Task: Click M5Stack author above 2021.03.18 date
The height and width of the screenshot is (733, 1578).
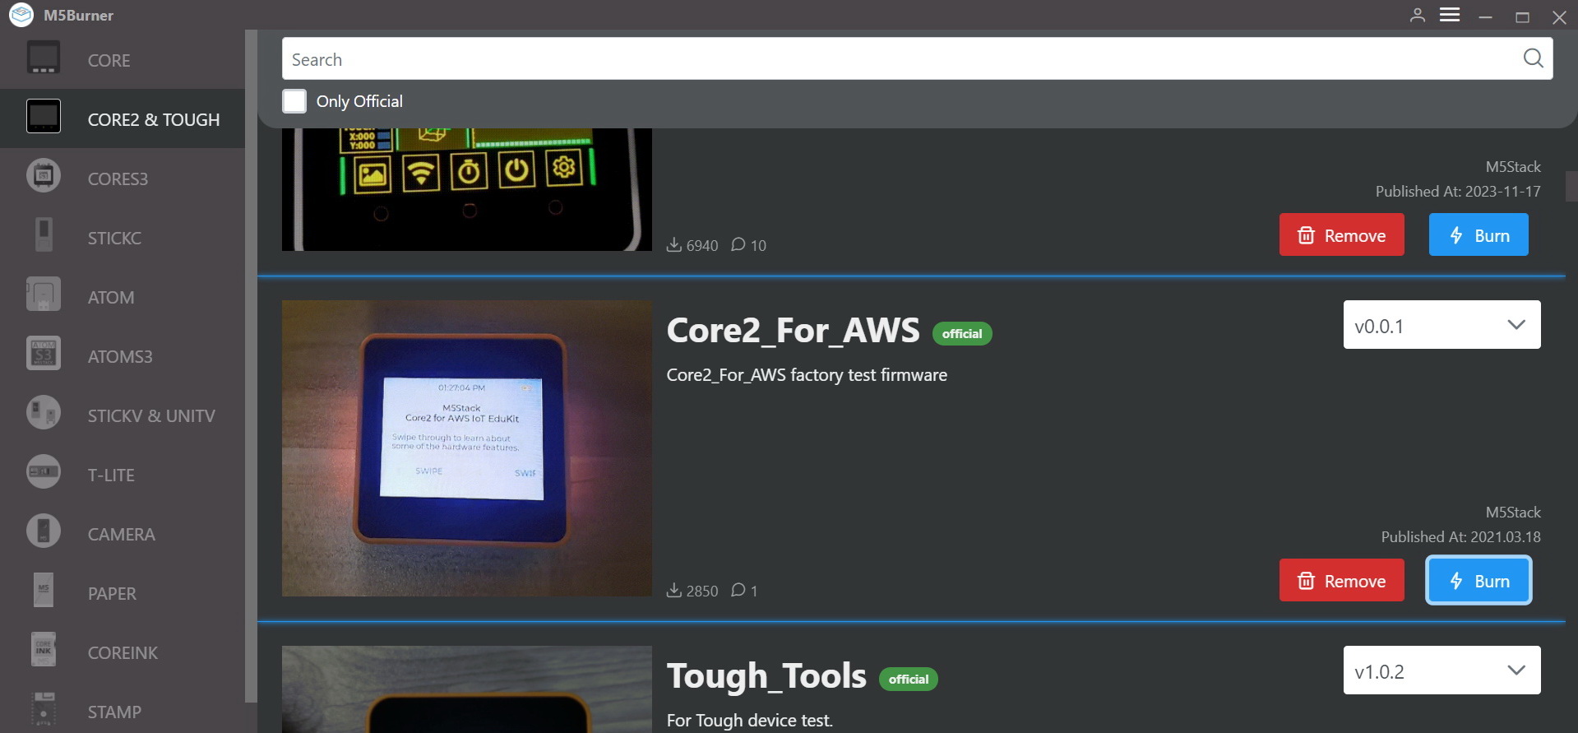Action: [1513, 513]
